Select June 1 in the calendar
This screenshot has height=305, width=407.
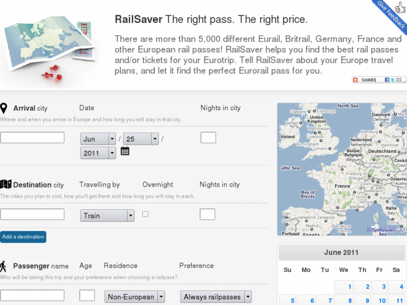coord(344,287)
